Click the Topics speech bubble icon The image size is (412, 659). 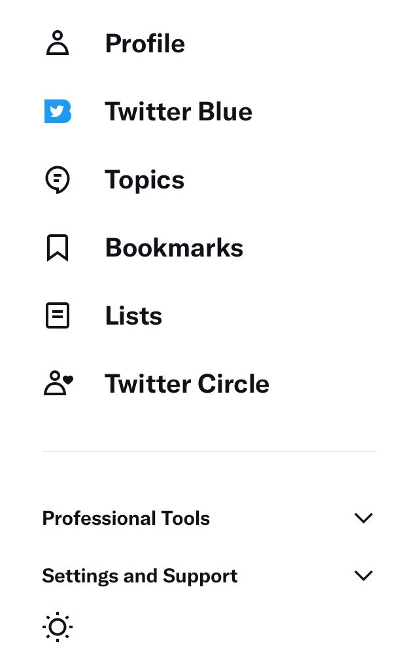58,180
